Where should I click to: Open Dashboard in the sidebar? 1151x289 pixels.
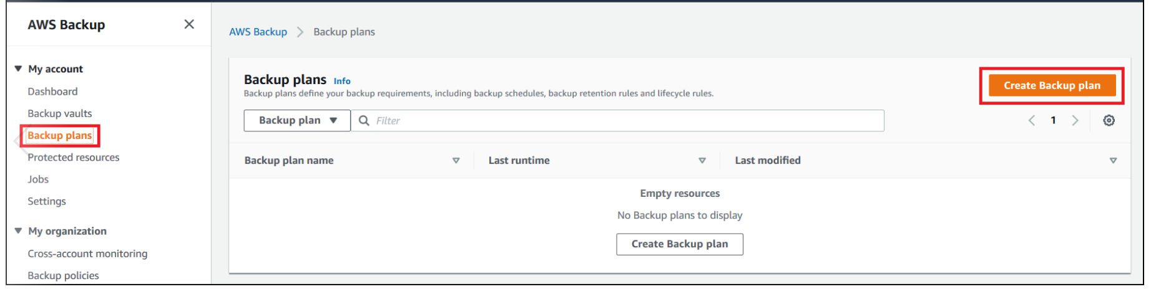(x=52, y=92)
